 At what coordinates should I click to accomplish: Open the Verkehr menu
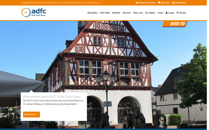coord(116,13)
